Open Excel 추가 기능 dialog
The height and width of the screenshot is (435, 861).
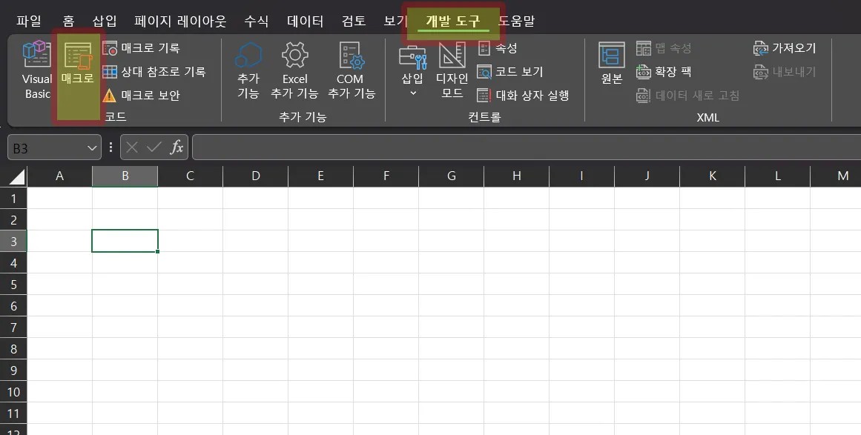click(x=294, y=70)
